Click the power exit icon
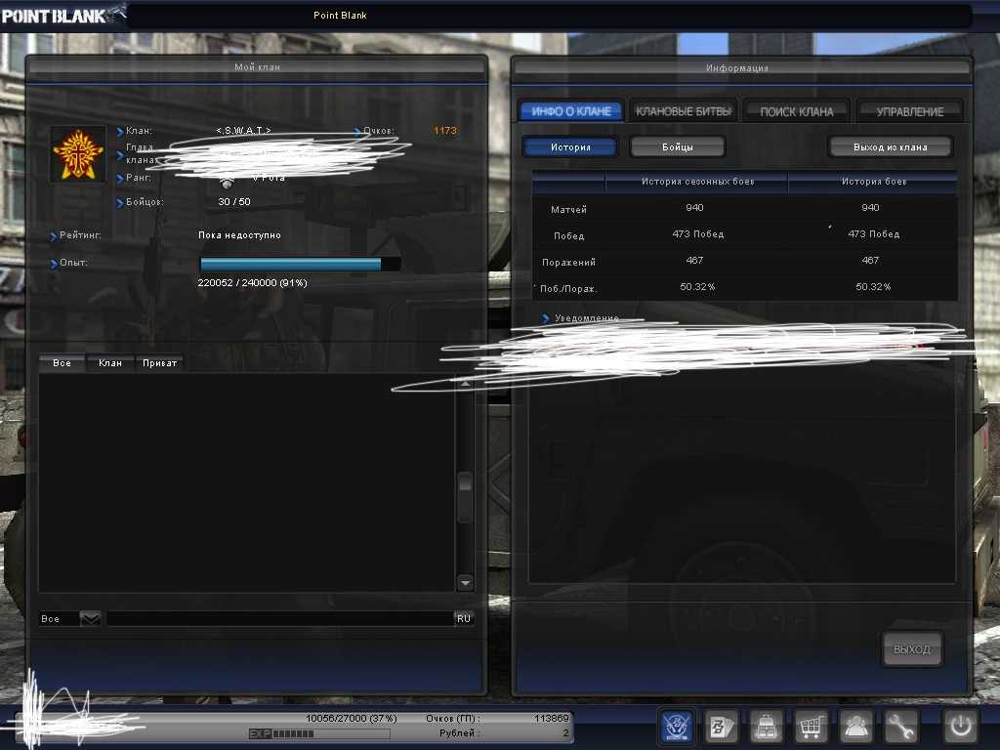The height and width of the screenshot is (750, 1000). 960,726
